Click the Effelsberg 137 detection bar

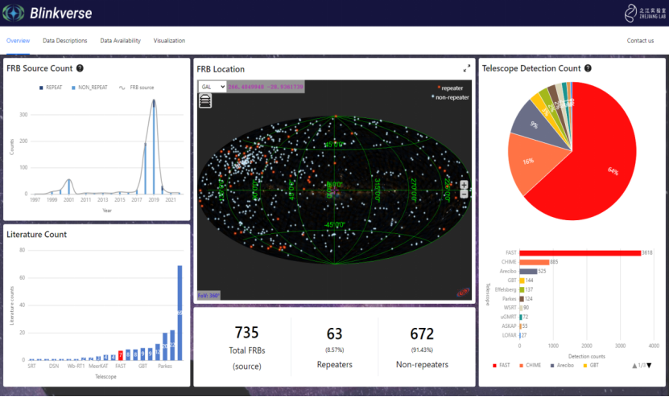522,289
